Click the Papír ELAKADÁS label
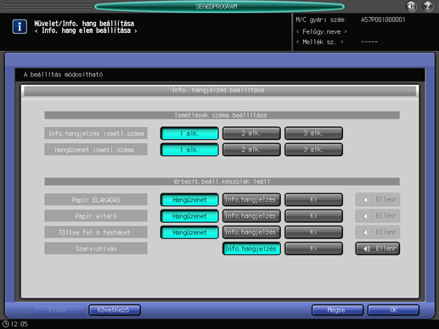The image size is (439, 329). [96, 200]
